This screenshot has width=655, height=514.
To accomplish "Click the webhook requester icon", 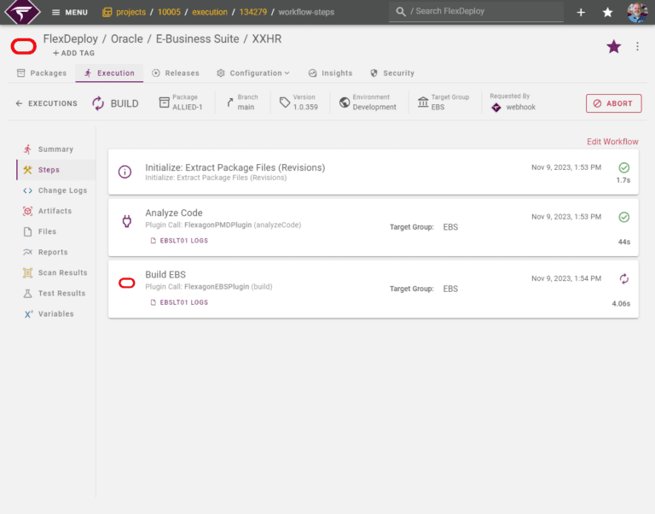I will click(x=496, y=108).
